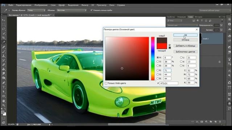This screenshot has width=232, height=130.
Task: Confirm color with the OK button
Action: (185, 35)
